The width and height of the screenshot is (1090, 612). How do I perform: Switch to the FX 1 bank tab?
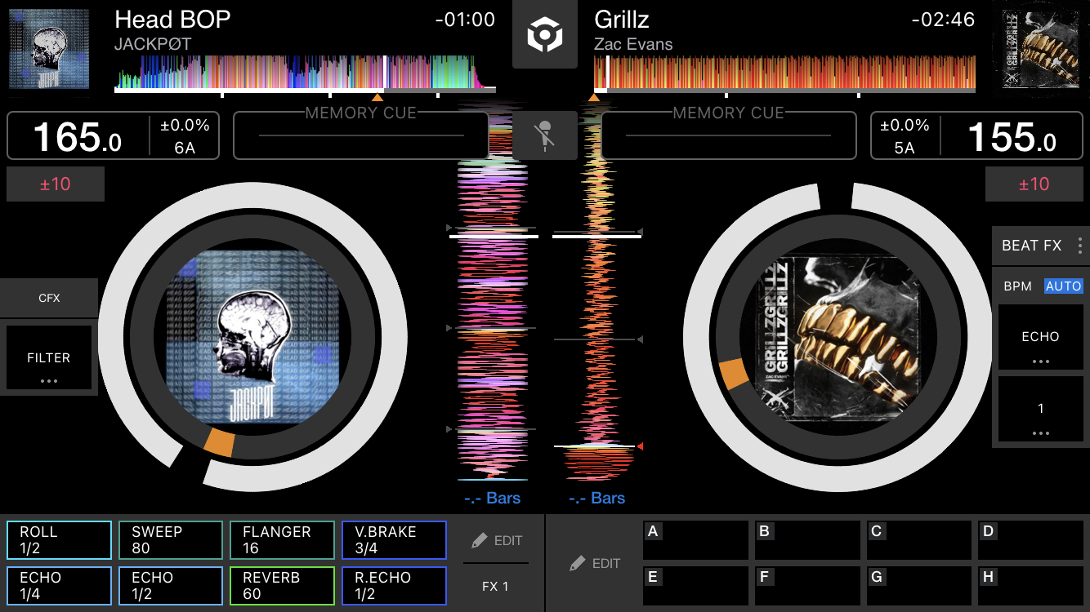pyautogui.click(x=496, y=586)
